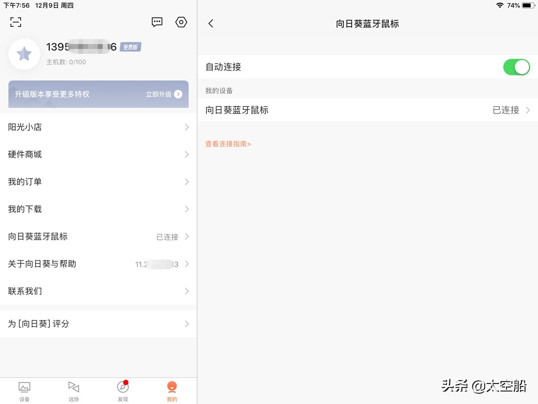Open 为[向日葵]评分 entry
Viewport: 538px width, 404px height.
tap(98, 324)
